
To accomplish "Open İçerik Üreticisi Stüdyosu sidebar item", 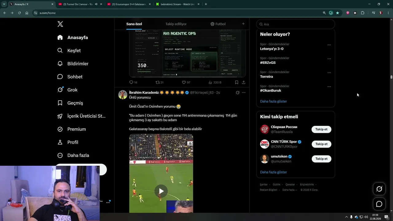I will [x=81, y=116].
